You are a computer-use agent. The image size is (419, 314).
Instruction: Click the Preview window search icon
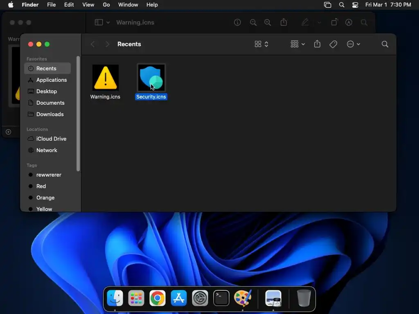pyautogui.click(x=364, y=22)
